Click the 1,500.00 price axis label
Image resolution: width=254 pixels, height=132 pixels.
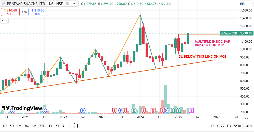coord(246,10)
